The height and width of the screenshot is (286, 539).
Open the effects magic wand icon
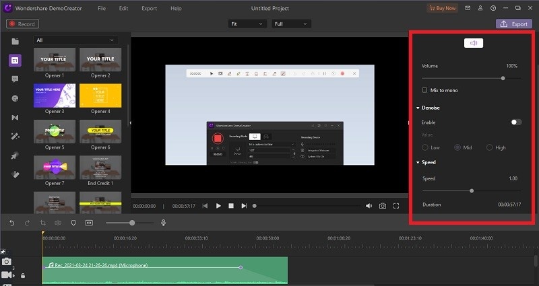[x=15, y=137]
